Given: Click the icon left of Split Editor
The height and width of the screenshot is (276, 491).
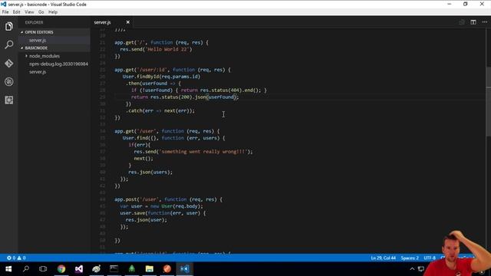Looking at the screenshot, I should coord(462,22).
